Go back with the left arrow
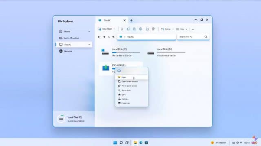The image size is (261, 146). 99,37
